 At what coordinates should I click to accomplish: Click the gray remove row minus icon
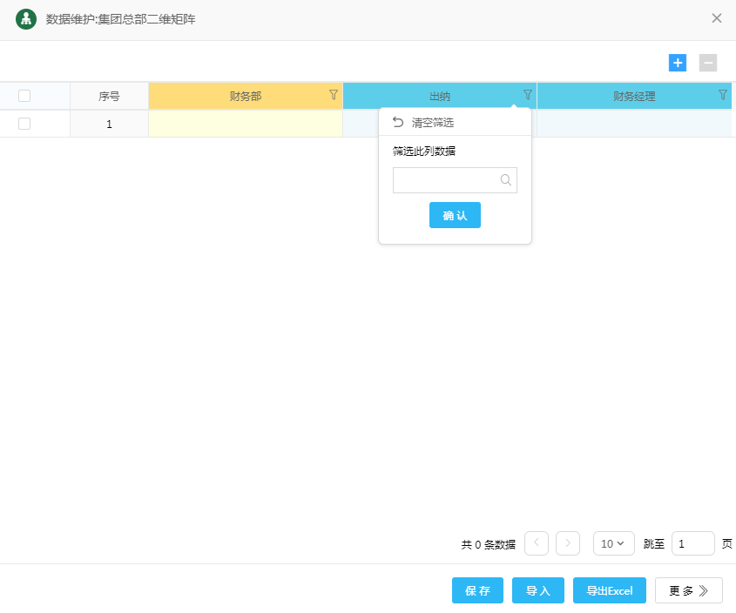point(708,63)
